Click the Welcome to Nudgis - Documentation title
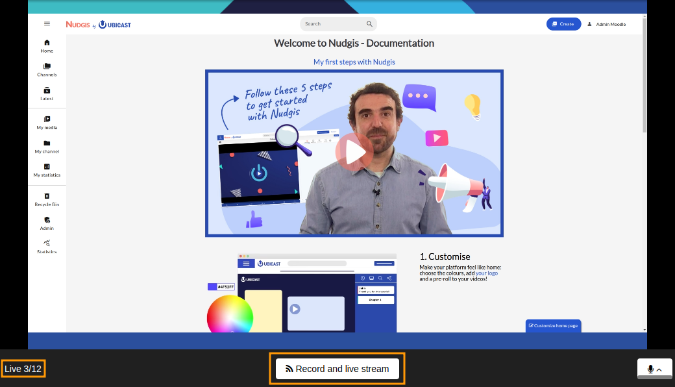This screenshot has width=675, height=387. 354,44
